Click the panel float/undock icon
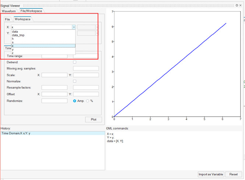The width and height of the screenshot is (245, 180). [x=237, y=6]
